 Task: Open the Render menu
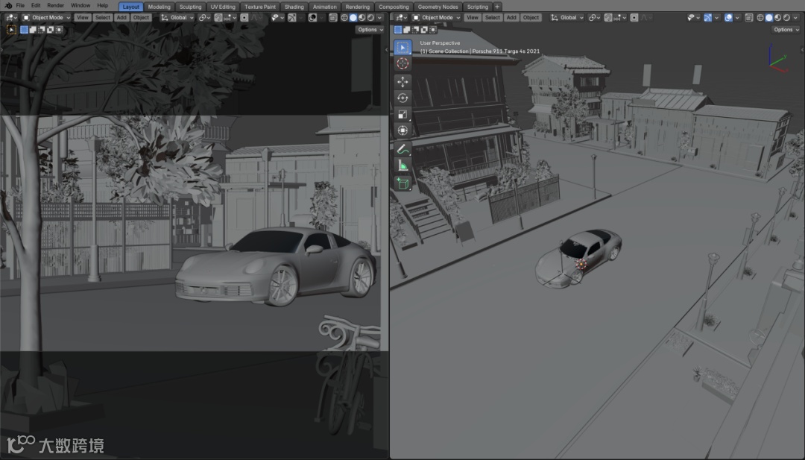pos(56,6)
